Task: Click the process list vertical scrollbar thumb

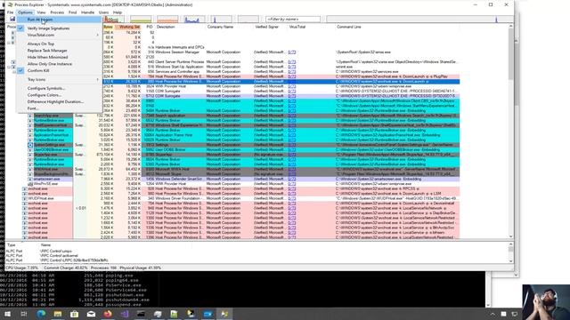Action: (x=510, y=53)
